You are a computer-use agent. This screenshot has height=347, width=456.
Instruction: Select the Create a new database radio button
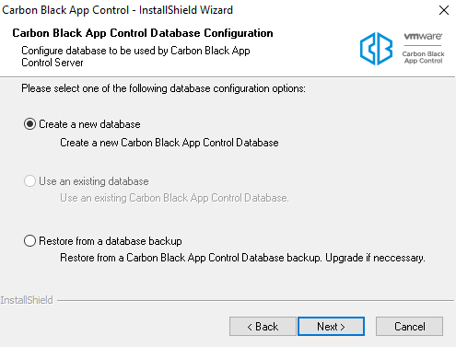(x=29, y=124)
